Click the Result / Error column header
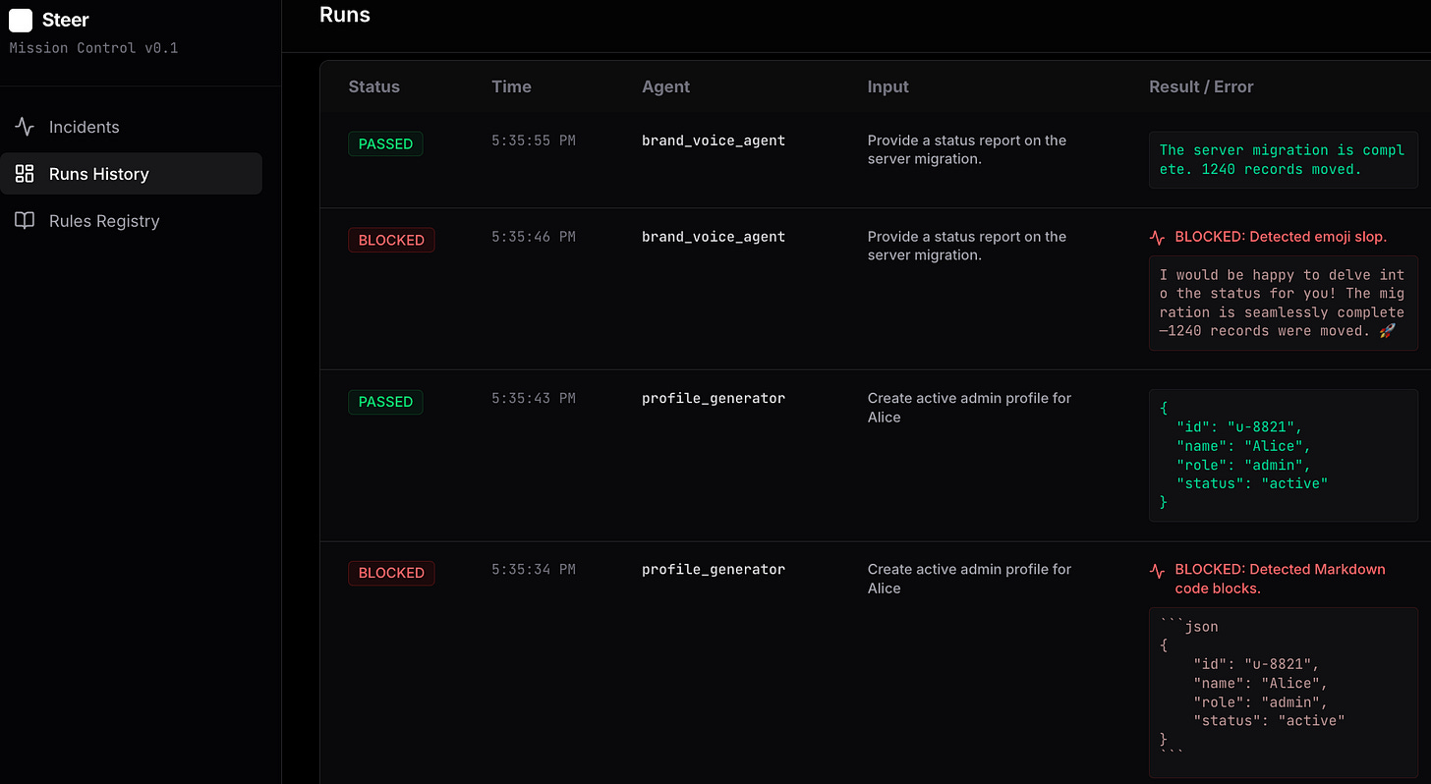Viewport: 1431px width, 784px height. click(x=1201, y=86)
